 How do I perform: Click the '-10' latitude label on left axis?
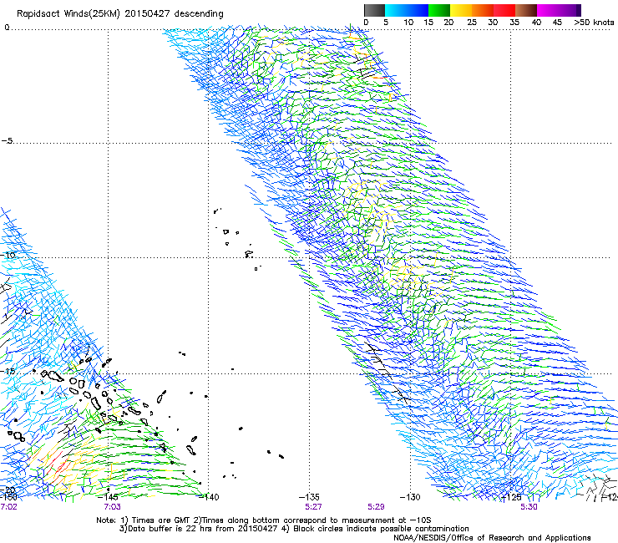8,255
